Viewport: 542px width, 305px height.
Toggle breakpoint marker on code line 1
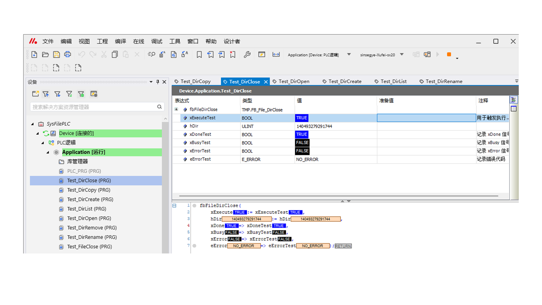[194, 206]
